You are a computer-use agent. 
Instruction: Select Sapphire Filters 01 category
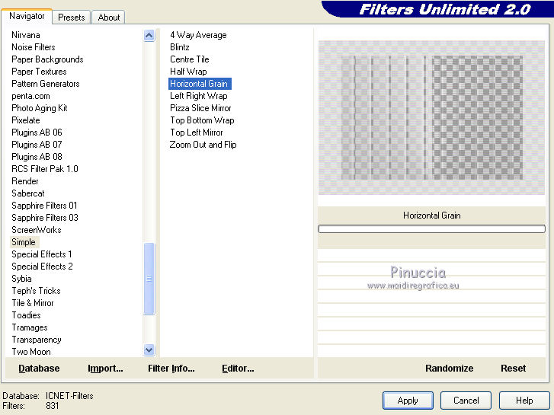[x=44, y=206]
